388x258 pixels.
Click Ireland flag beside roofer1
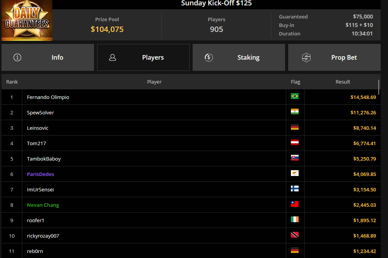(295, 219)
